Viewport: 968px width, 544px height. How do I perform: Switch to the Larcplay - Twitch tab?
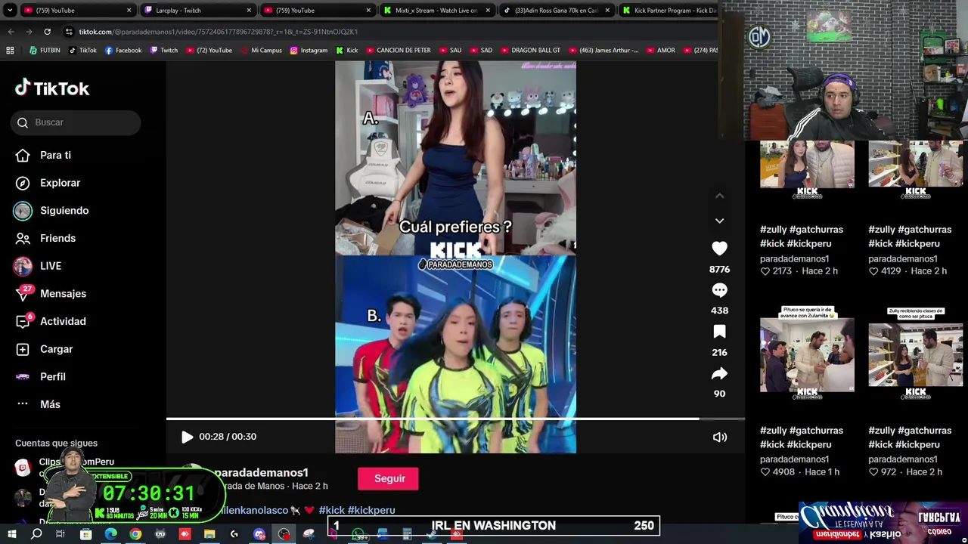198,11
